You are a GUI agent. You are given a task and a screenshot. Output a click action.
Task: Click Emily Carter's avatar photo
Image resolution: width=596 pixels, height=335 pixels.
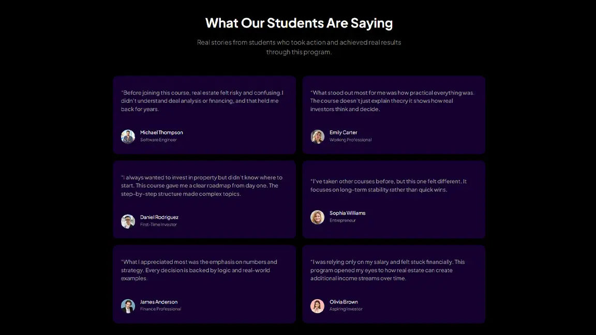pyautogui.click(x=317, y=136)
